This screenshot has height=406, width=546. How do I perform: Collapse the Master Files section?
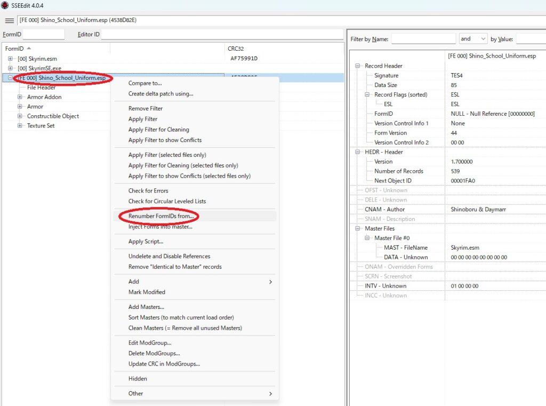[x=358, y=229]
